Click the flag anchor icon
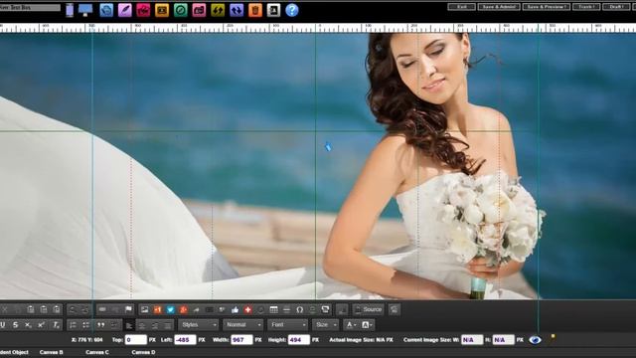Viewport: 636px width, 358px height. 128,309
